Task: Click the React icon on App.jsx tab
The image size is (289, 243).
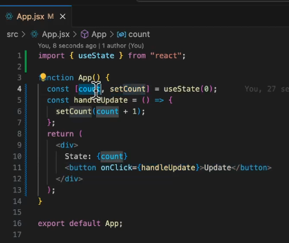Action: [9, 16]
